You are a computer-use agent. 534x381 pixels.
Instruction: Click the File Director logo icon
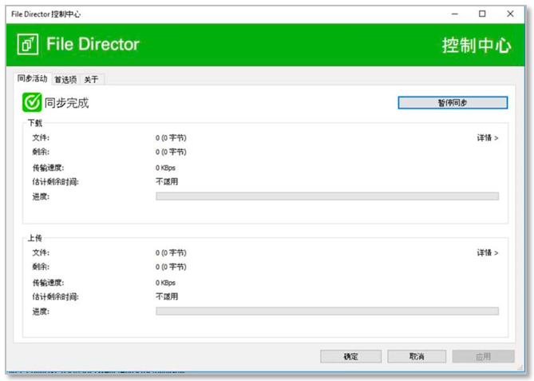28,44
